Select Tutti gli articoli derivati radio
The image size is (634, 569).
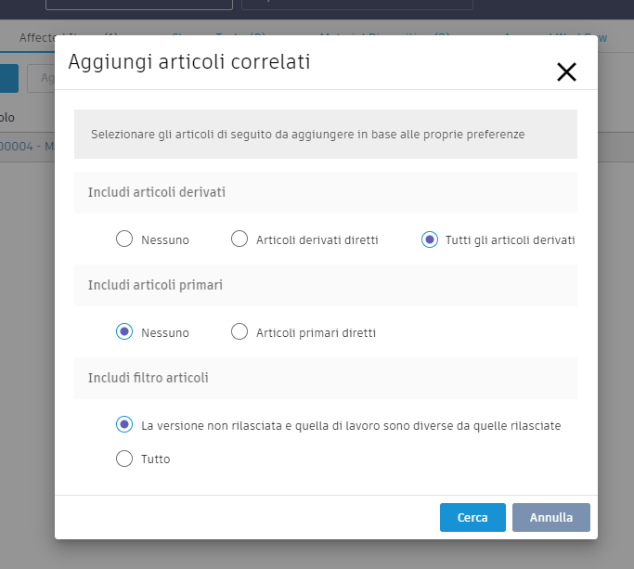pos(430,239)
